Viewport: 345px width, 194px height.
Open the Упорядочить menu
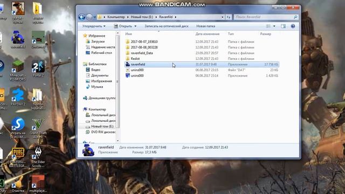(x=94, y=26)
